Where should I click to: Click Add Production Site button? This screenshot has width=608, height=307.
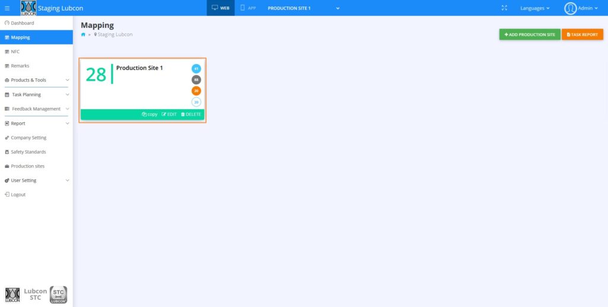(530, 34)
